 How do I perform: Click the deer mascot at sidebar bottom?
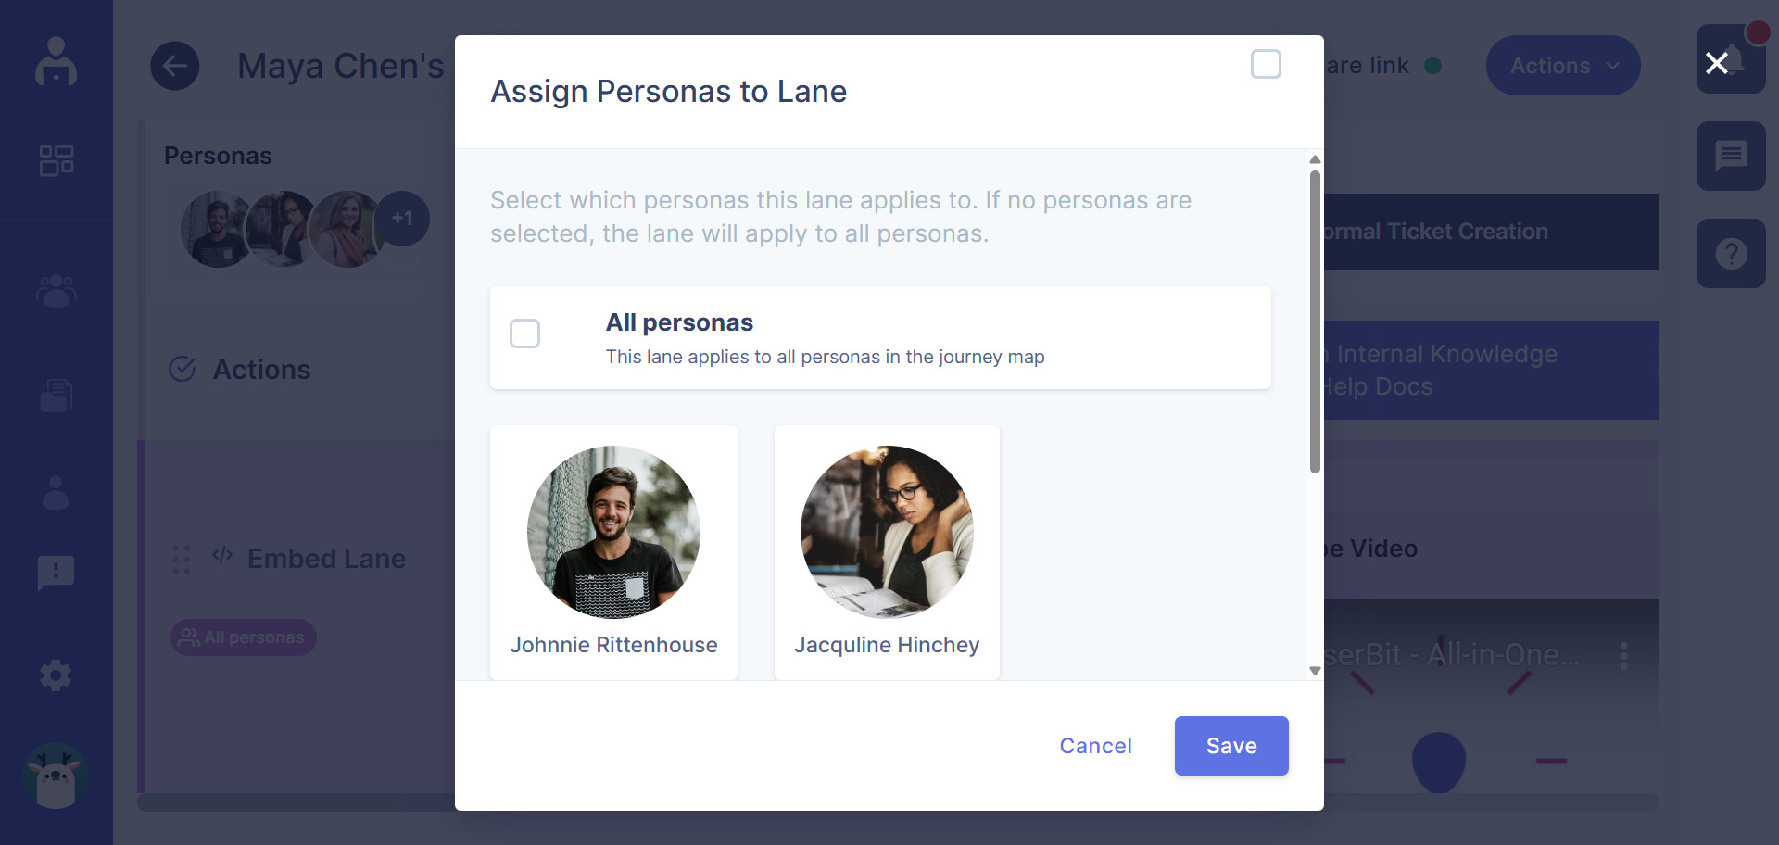56,776
